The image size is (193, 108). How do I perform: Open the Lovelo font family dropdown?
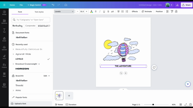(64, 11)
